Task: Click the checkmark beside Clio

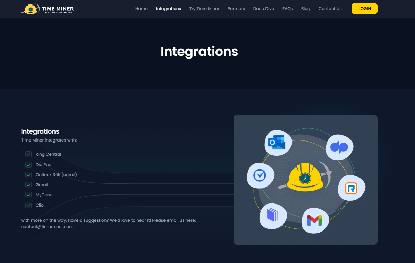Action: click(28, 205)
